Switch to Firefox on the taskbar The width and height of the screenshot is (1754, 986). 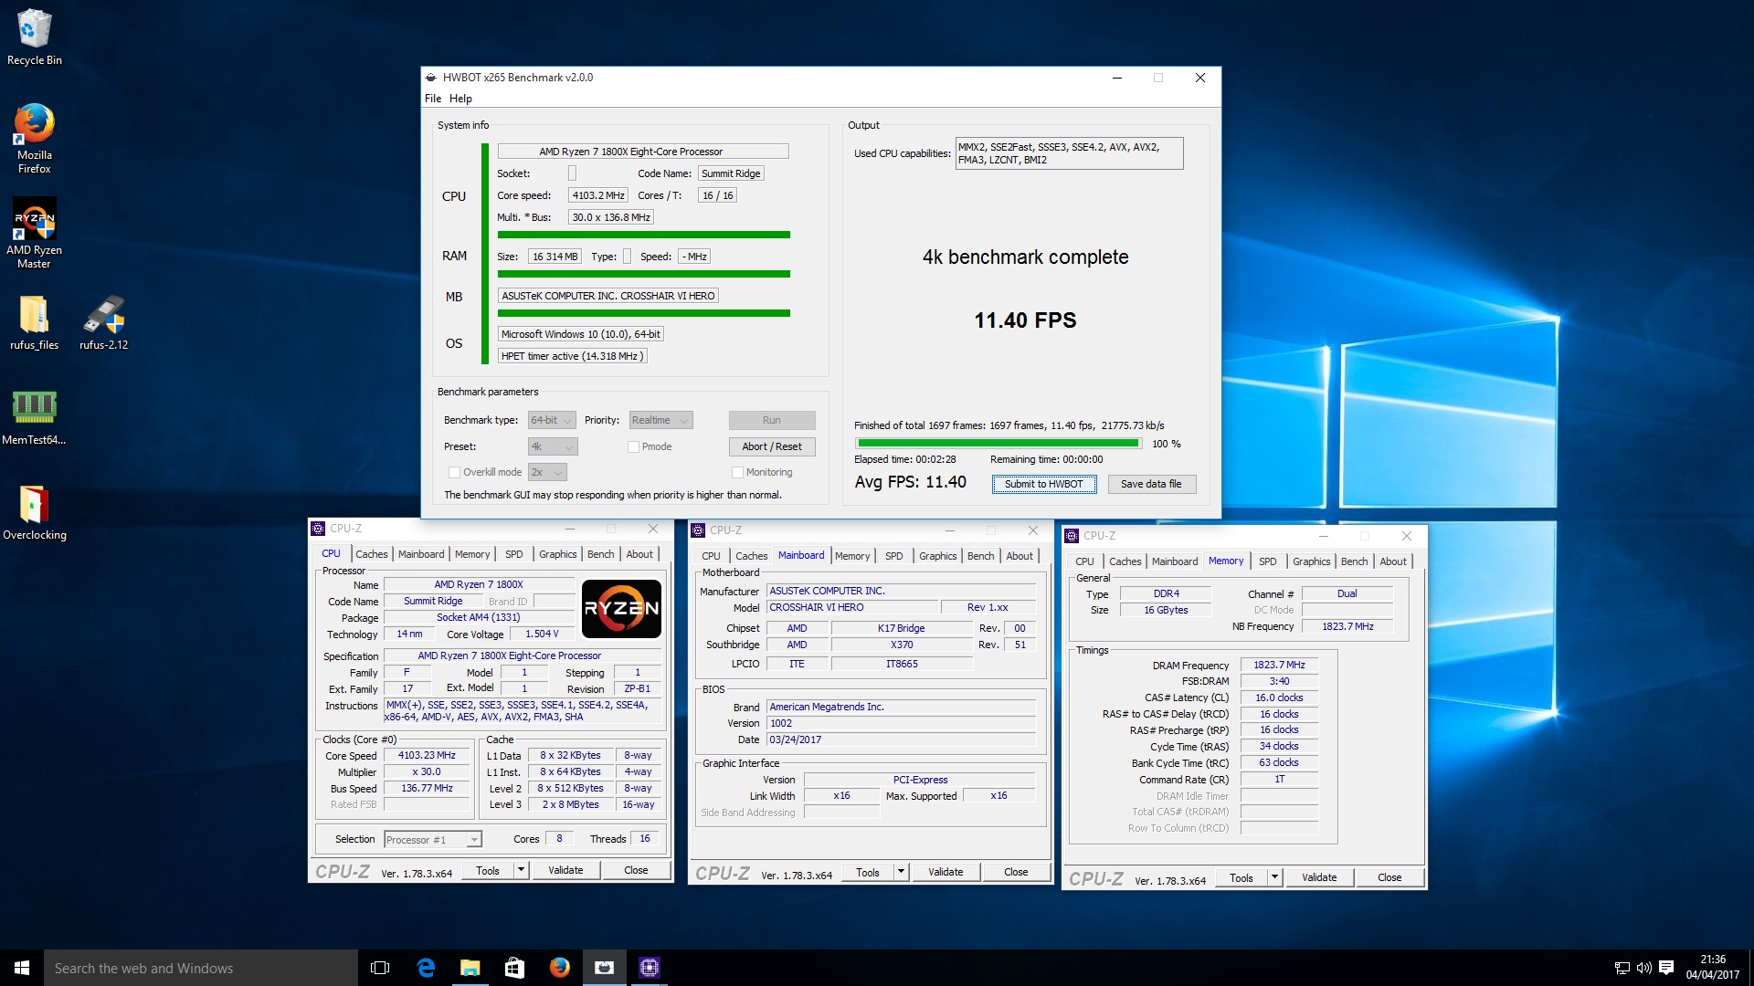coord(560,968)
